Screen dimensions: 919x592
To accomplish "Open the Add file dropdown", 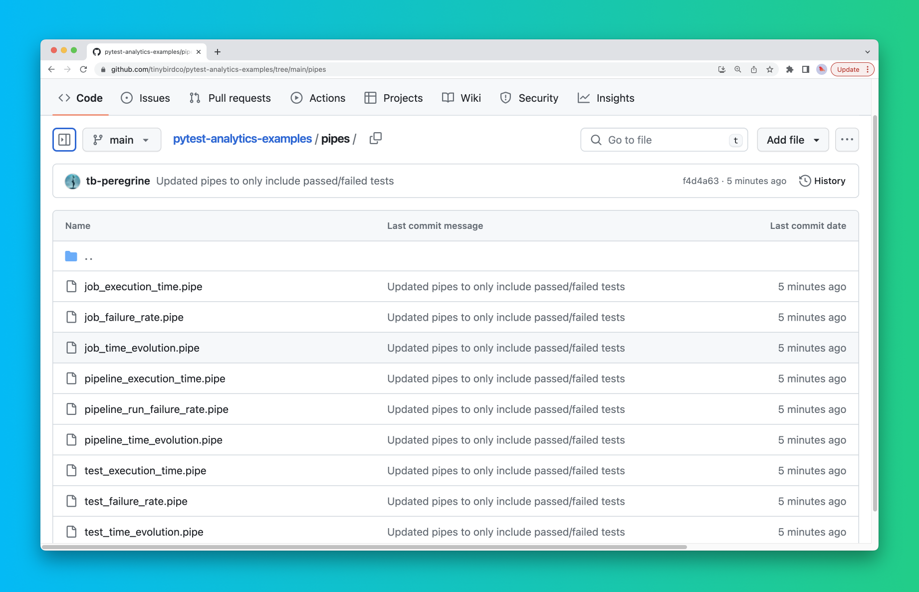I will pos(792,140).
